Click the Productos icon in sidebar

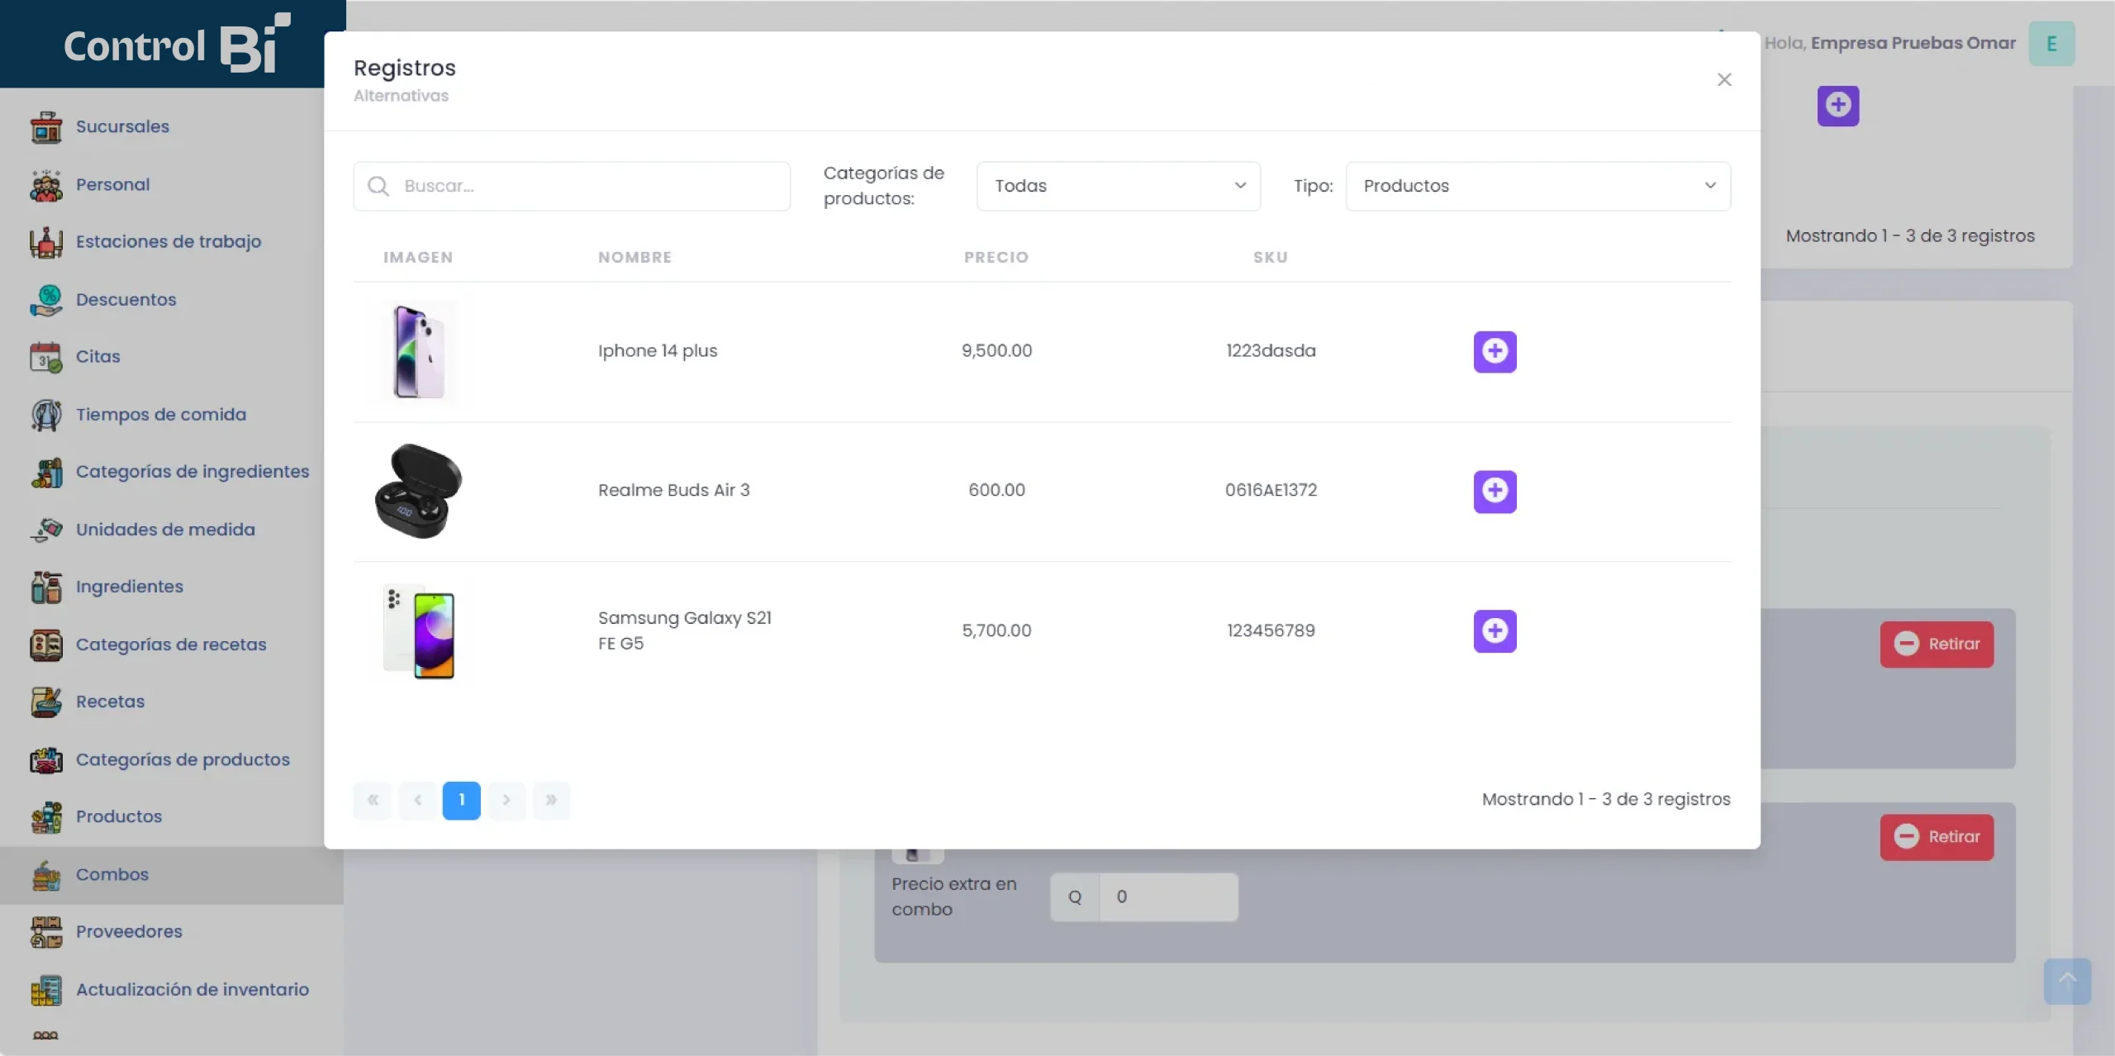click(46, 816)
